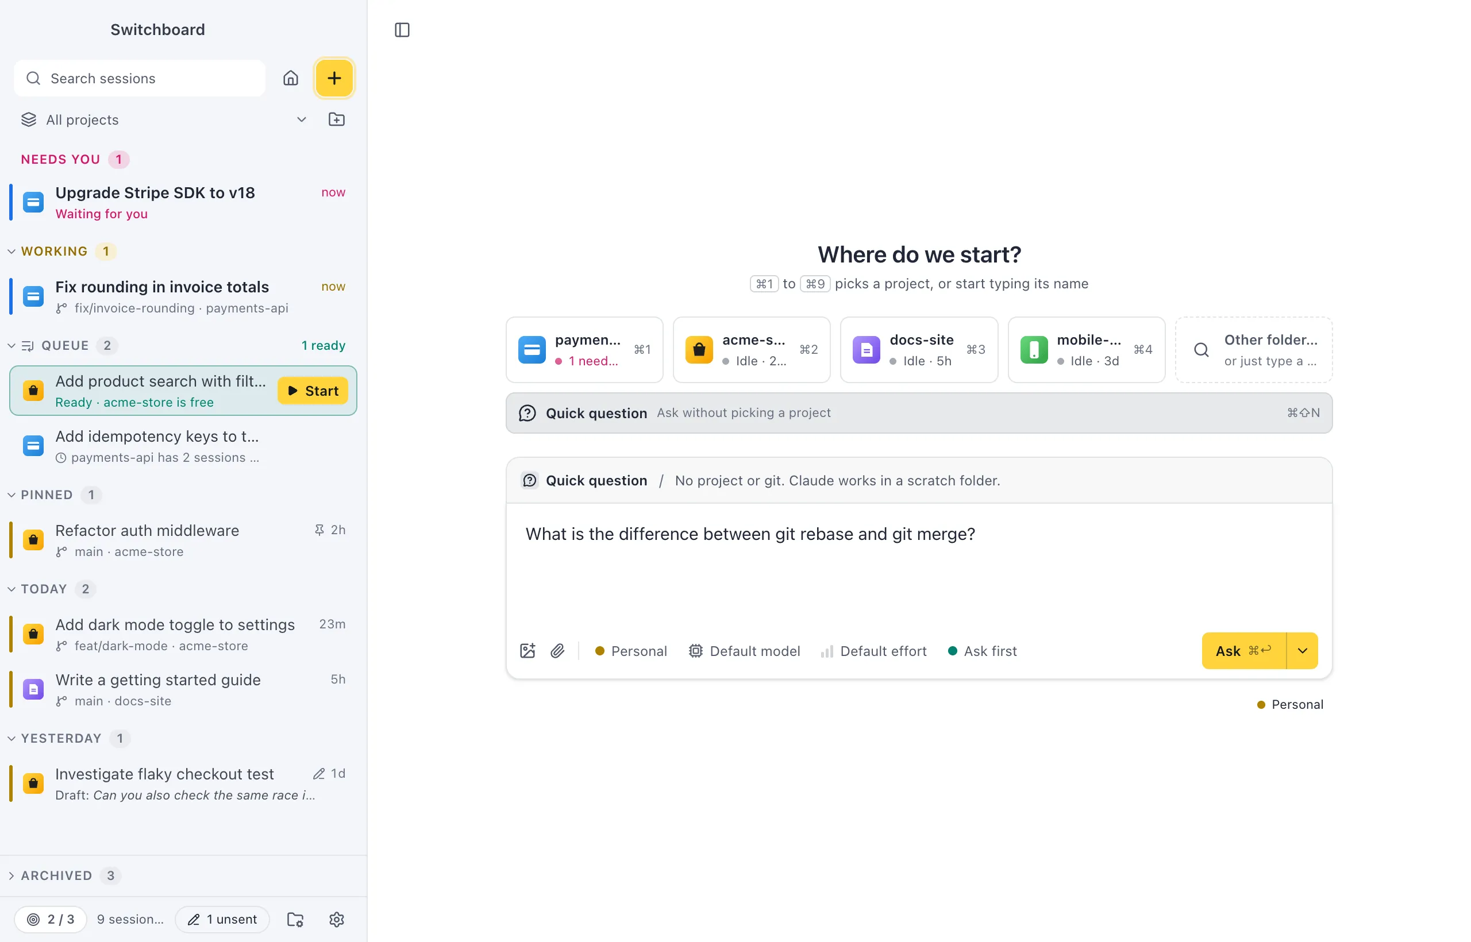The width and height of the screenshot is (1471, 942).
Task: Show the 1 unsent drafts
Action: [x=222, y=920]
